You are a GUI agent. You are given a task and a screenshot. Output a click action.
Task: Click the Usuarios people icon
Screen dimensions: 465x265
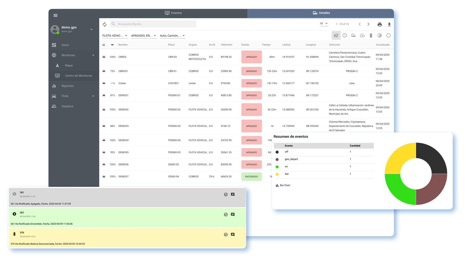54,106
